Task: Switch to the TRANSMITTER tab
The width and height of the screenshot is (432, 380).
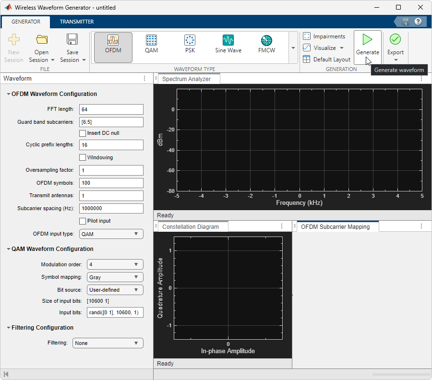Action: click(x=76, y=22)
